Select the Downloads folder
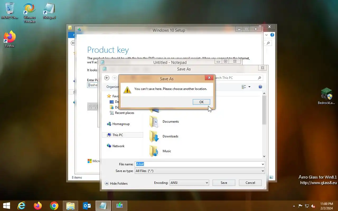338x211 pixels. point(164,136)
